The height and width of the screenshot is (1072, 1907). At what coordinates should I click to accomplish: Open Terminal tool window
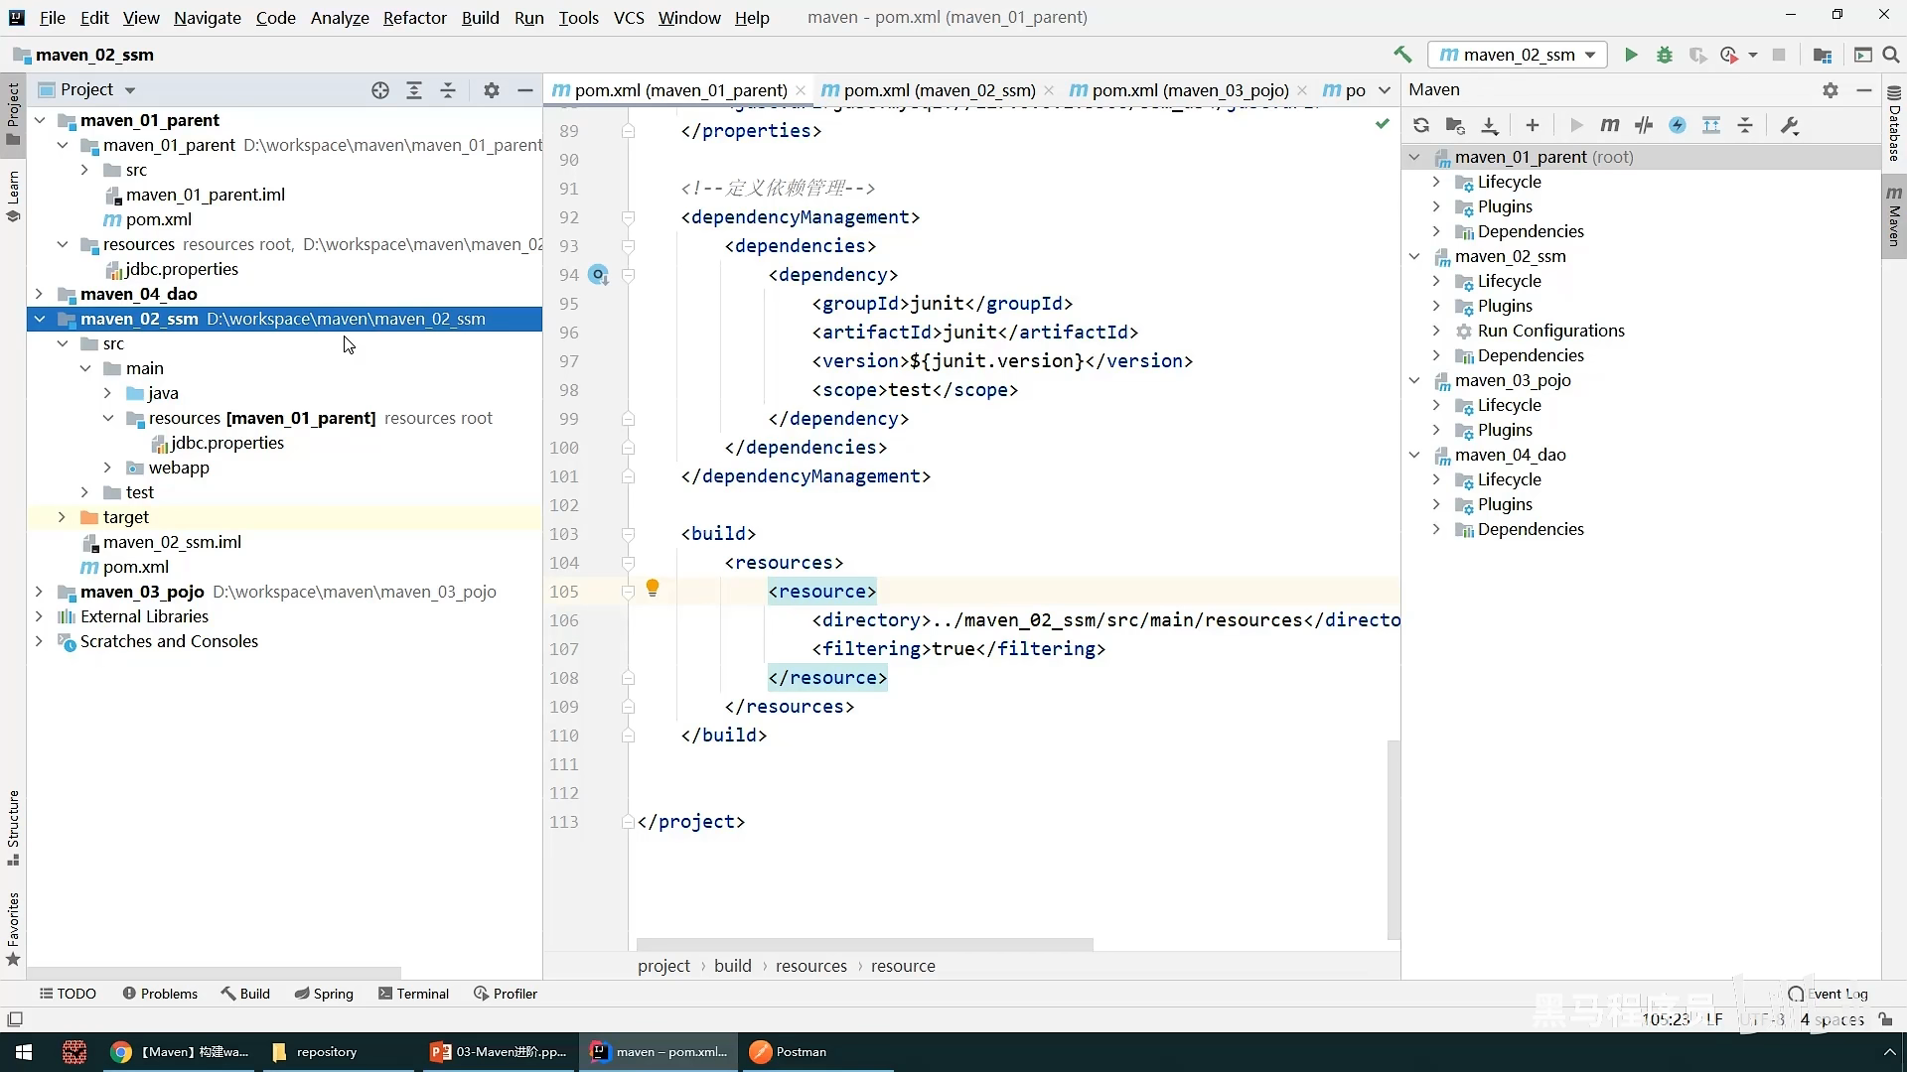(x=413, y=994)
